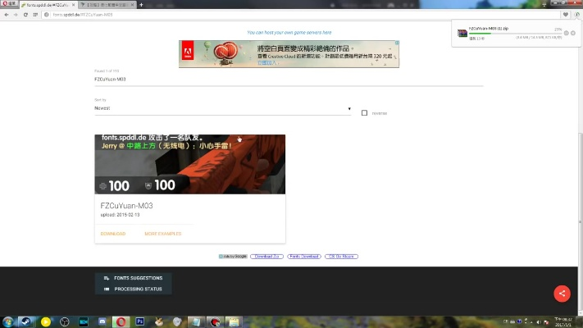Screen dimensions: 583x328
Task: Click the font preview image thumbnail
Action: coord(189,164)
